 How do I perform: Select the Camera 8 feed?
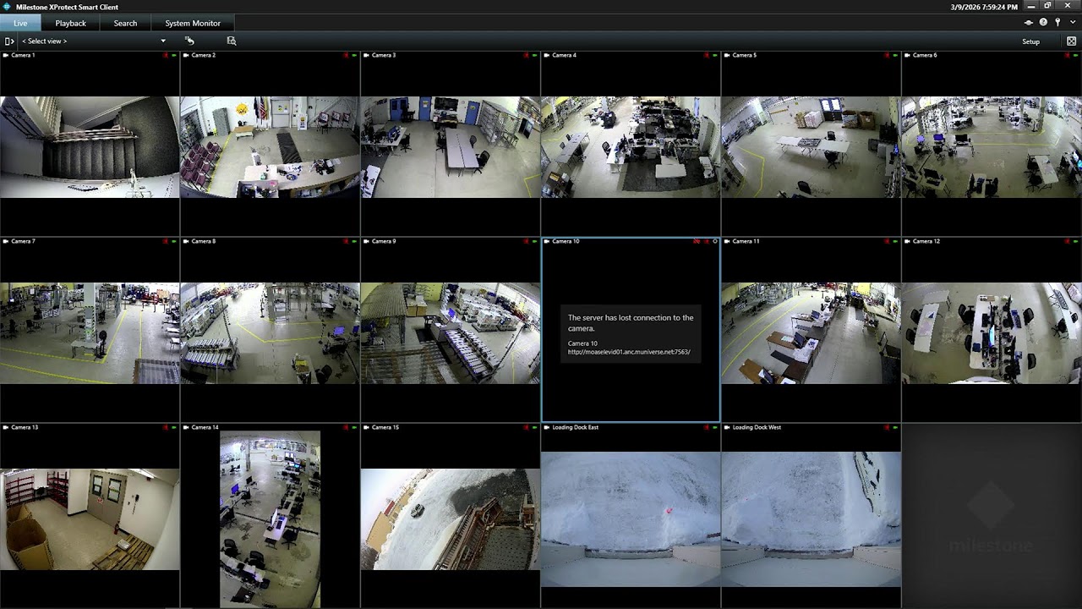[x=270, y=333]
